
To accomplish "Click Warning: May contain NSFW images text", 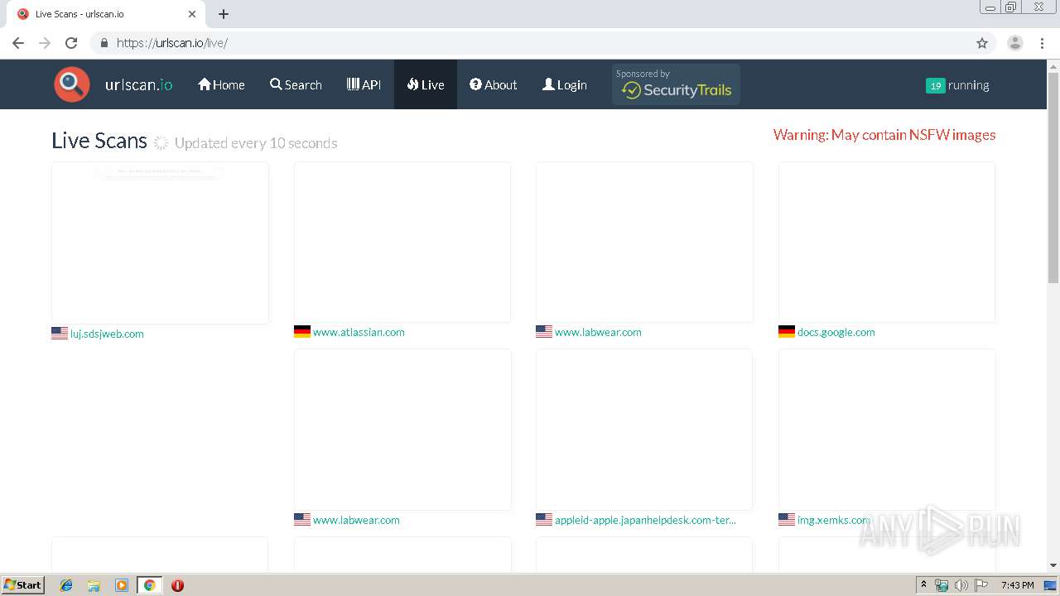I will [x=884, y=134].
